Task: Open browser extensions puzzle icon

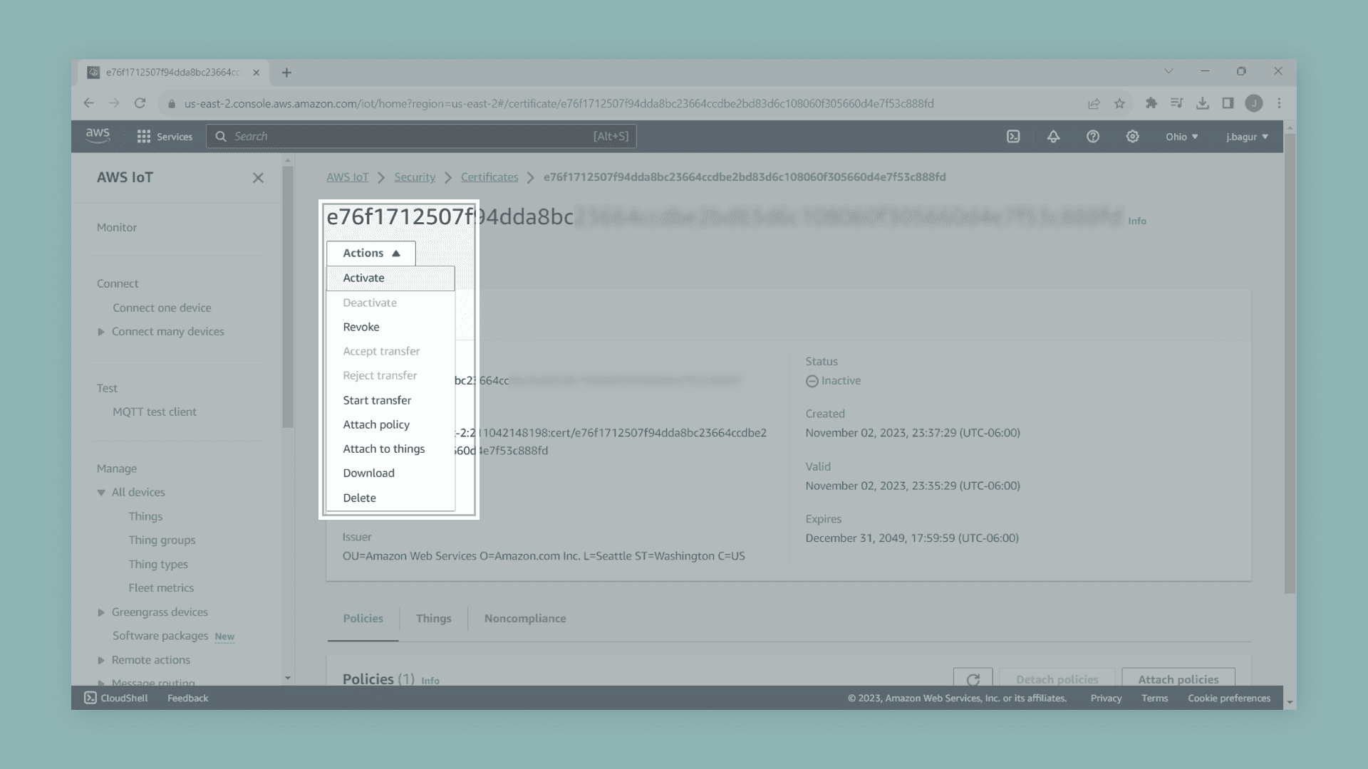Action: (1151, 103)
